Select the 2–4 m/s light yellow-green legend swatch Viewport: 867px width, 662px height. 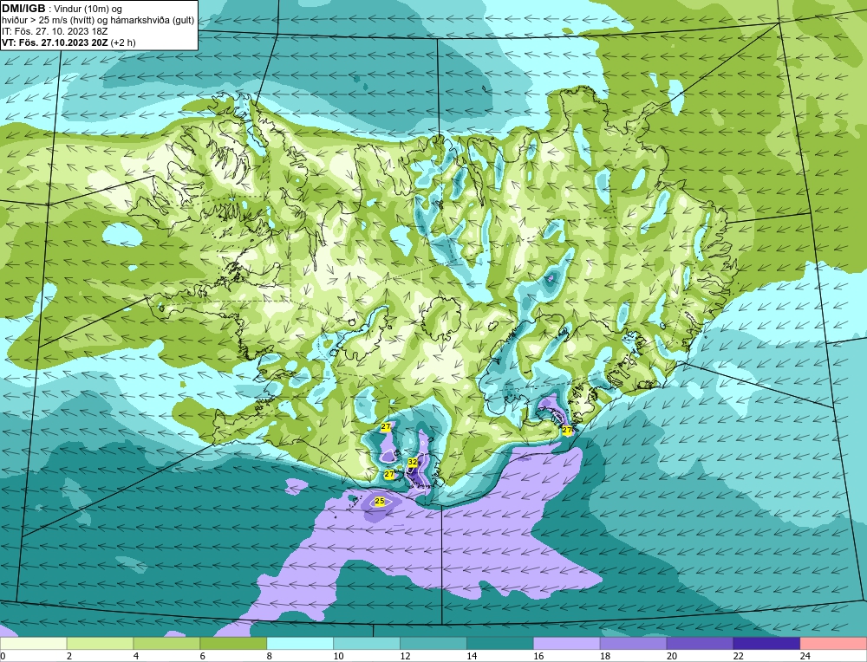[100, 644]
